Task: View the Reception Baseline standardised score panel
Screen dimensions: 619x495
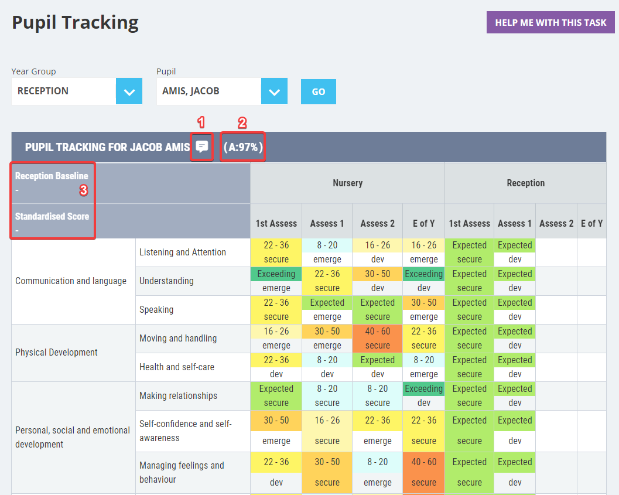Action: pyautogui.click(x=53, y=199)
